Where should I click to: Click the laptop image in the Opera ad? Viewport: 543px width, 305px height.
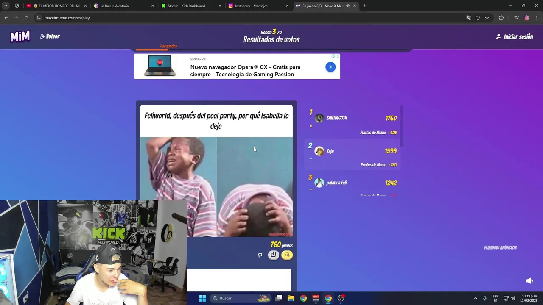(x=160, y=66)
